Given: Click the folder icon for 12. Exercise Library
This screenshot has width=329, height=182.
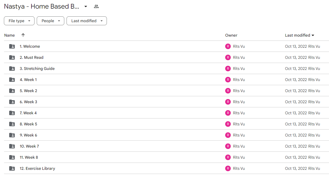Looking at the screenshot, I should (x=12, y=168).
